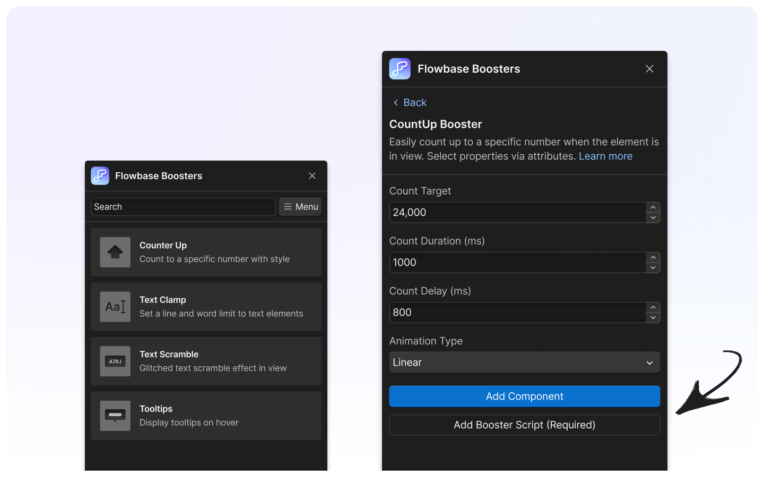764x477 pixels.
Task: Open the Text Clamp booster
Action: point(206,307)
